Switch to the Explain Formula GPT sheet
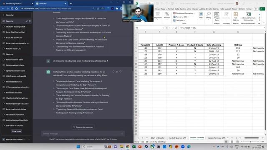Screen dimensions: 267x150 point(216,138)
